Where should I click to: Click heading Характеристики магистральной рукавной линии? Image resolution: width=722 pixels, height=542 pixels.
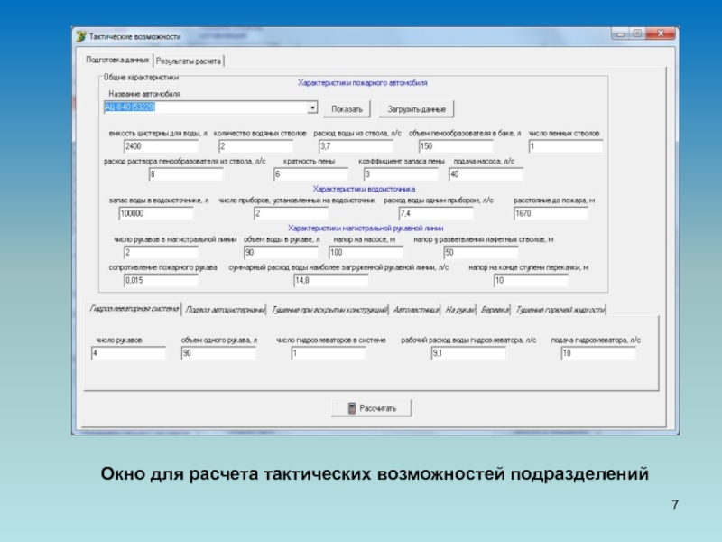(x=366, y=229)
